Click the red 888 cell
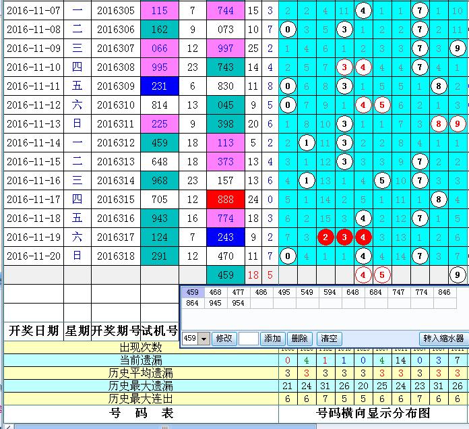469x429 pixels. (226, 199)
